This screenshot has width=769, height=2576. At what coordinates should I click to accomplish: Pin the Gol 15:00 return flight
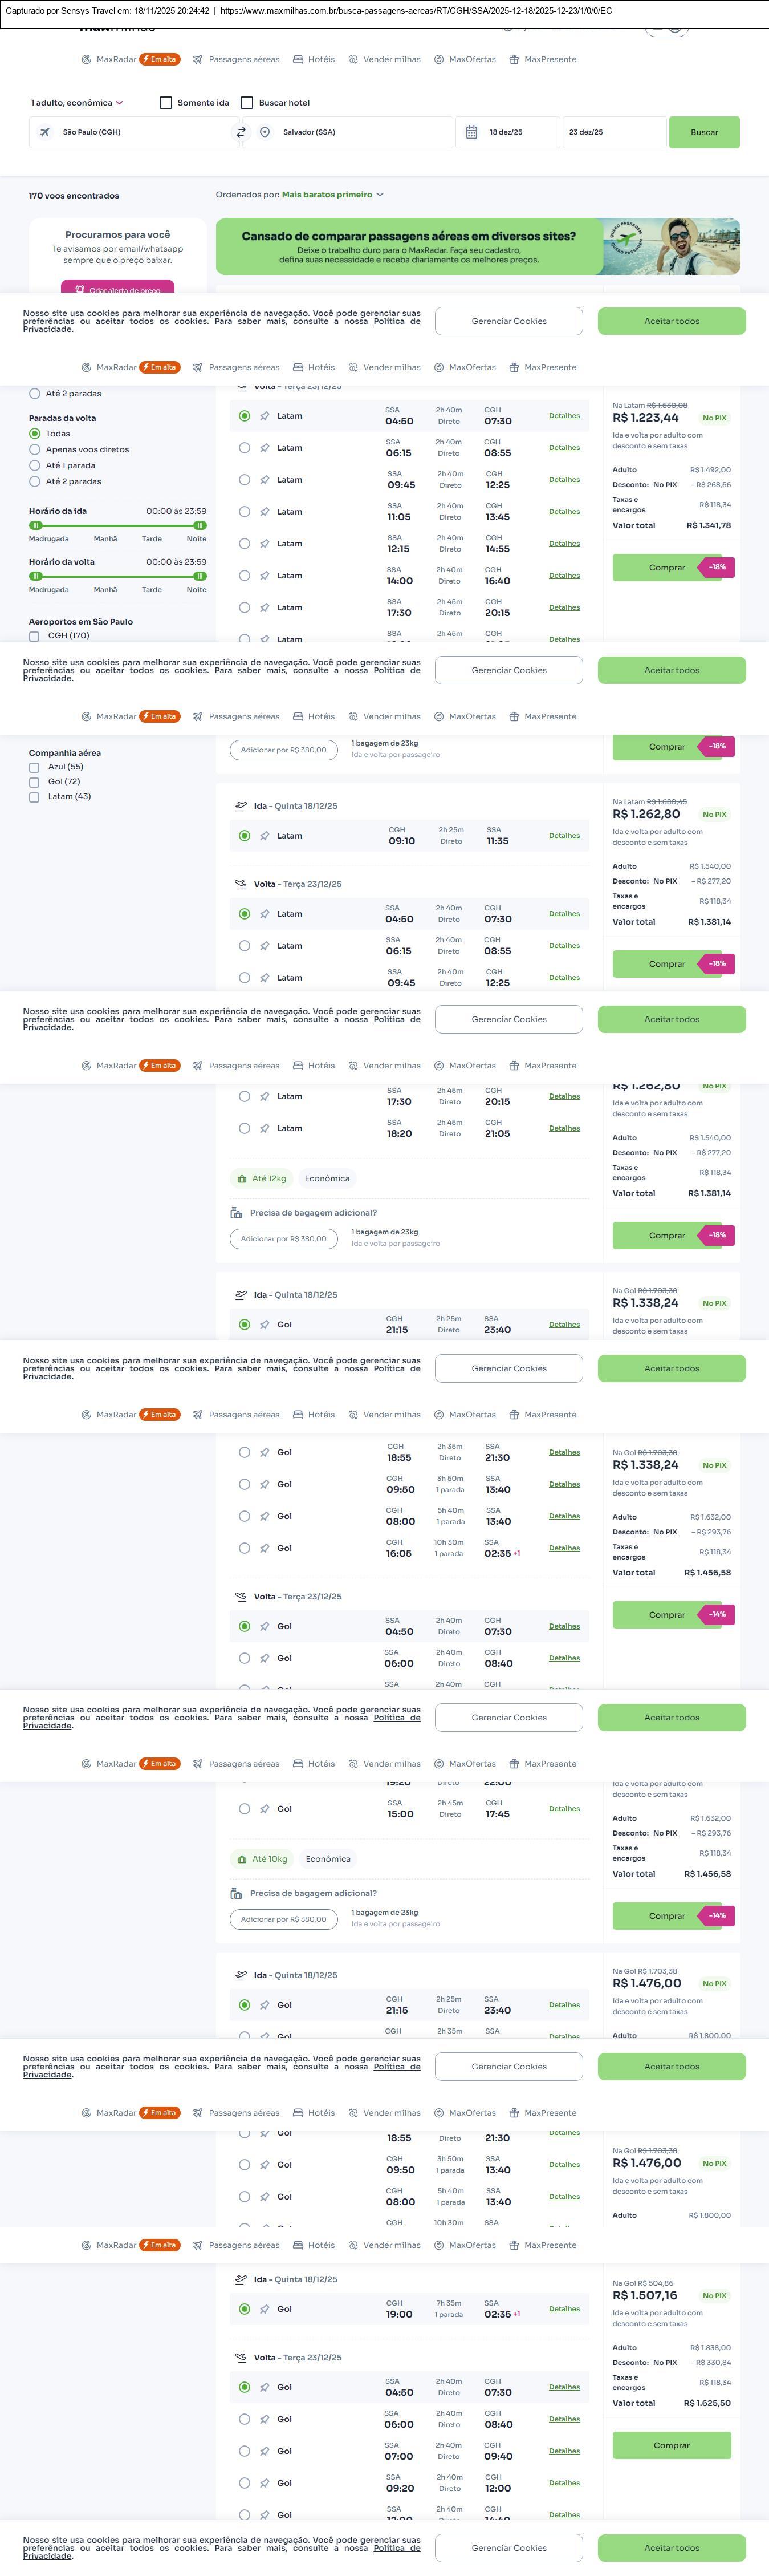pos(265,1808)
